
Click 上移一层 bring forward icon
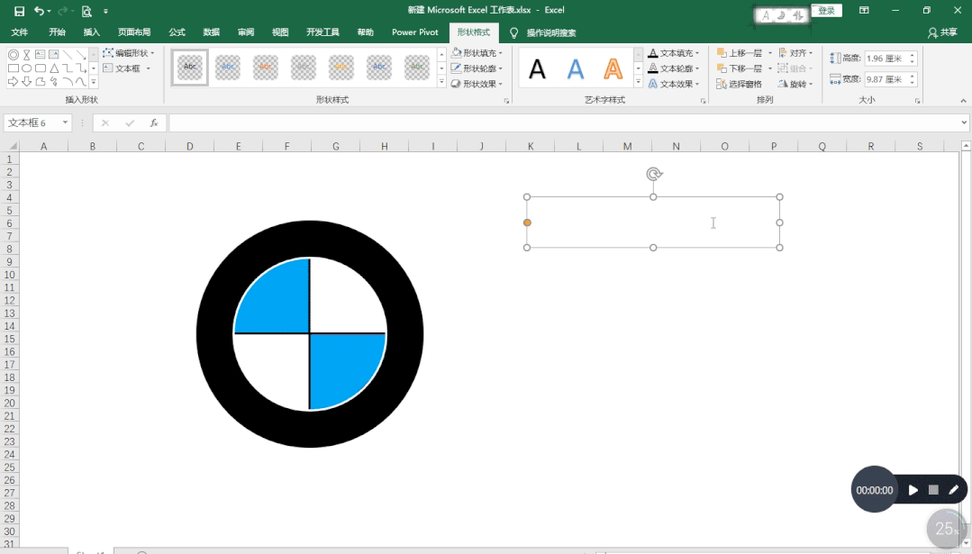click(x=722, y=52)
